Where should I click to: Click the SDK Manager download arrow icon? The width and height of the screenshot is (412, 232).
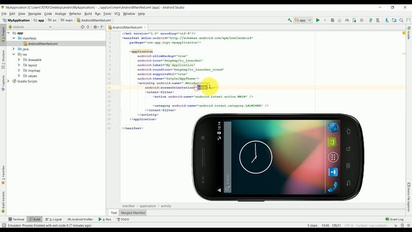point(387,20)
